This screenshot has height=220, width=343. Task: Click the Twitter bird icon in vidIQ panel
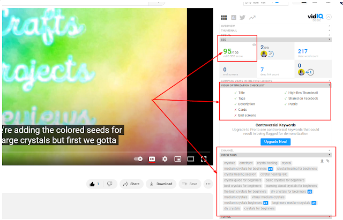pyautogui.click(x=242, y=17)
